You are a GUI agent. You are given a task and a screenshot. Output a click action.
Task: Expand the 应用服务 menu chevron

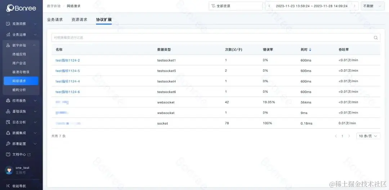35,101
